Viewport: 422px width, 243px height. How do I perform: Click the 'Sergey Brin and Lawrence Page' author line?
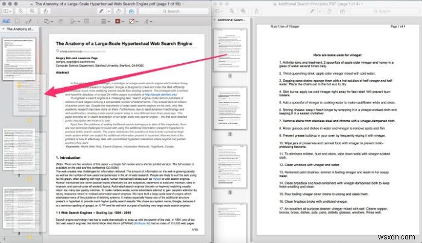pos(77,58)
